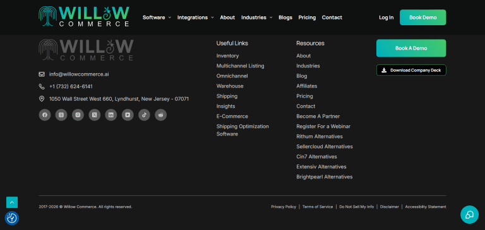
Task: Open the X (Twitter) social icon
Action: (x=95, y=115)
